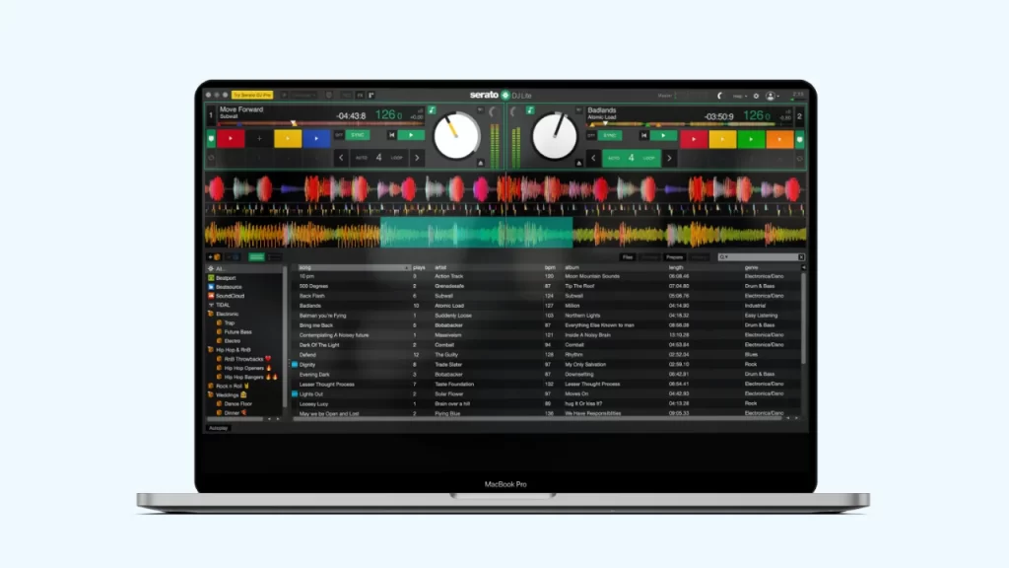Screen dimensions: 1009x568
Task: Collapse the Hip Hop & RnB crate
Action: (x=211, y=350)
